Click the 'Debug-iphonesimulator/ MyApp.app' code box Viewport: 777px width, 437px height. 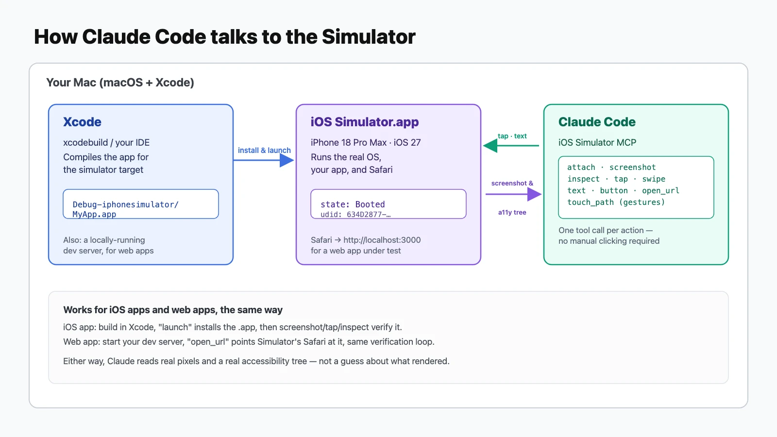pyautogui.click(x=141, y=204)
